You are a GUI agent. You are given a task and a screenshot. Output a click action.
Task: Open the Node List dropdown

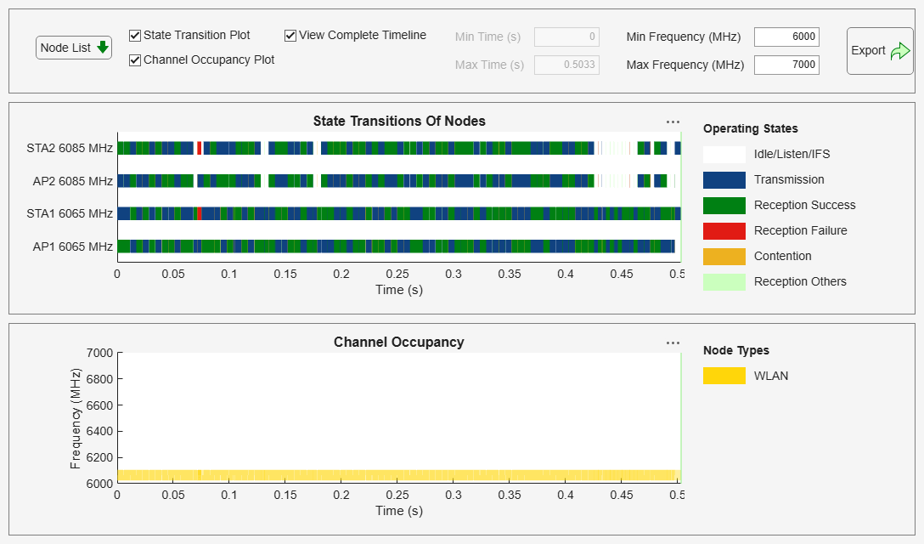[74, 48]
